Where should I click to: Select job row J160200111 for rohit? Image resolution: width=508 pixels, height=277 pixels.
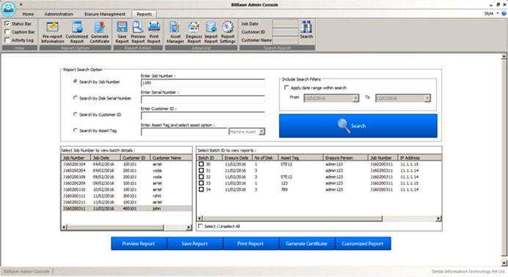pos(126,196)
